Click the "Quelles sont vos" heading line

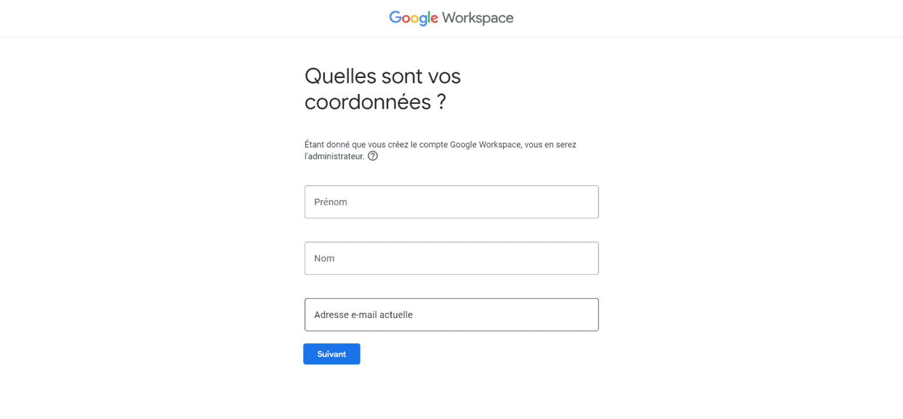click(383, 76)
